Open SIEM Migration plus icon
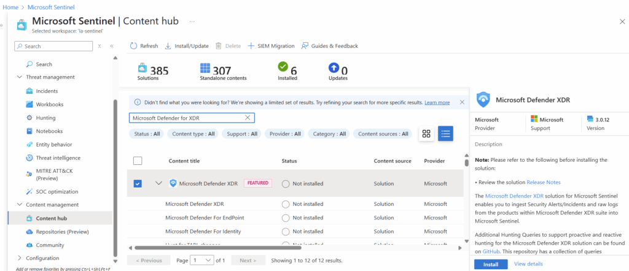The width and height of the screenshot is (629, 271). pos(251,46)
